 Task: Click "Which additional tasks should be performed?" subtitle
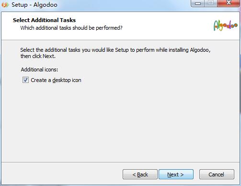[x=71, y=28]
